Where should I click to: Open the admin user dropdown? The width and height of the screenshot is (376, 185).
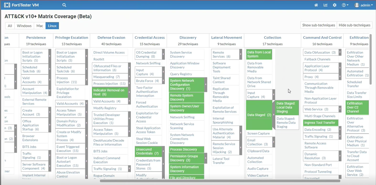[x=364, y=5]
